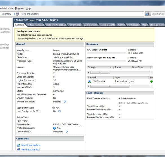Expand breadcrumb arrow after Inventory

[14, 14]
